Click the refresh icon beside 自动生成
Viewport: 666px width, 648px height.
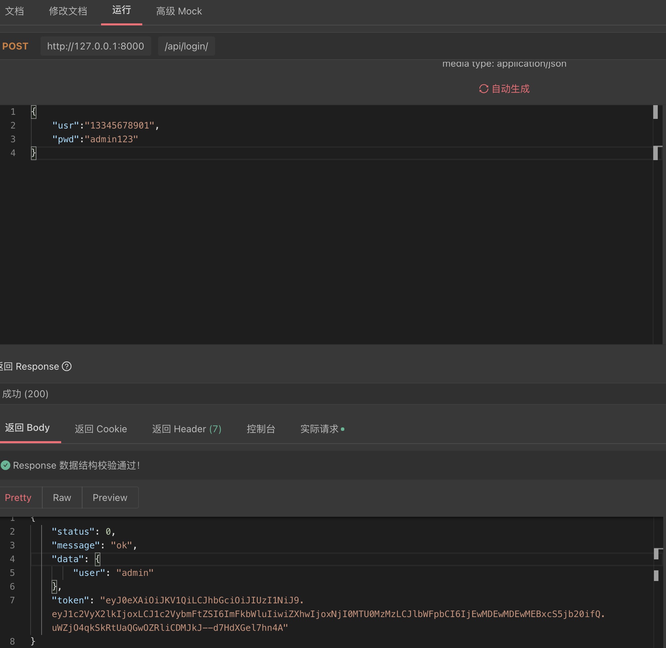click(x=484, y=89)
